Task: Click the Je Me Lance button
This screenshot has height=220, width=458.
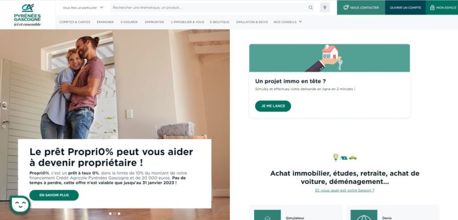Action: 273,106
